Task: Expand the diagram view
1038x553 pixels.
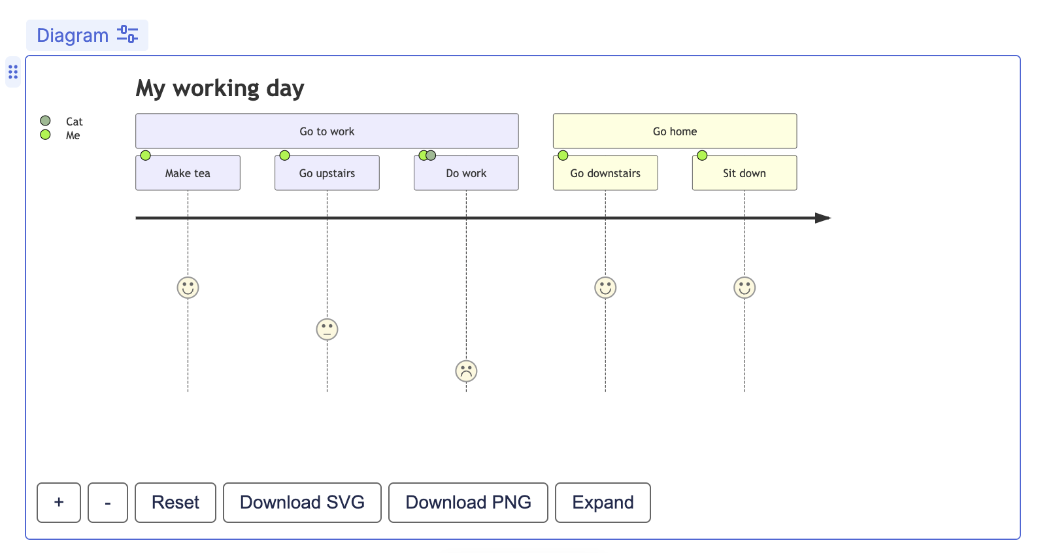Action: click(x=603, y=503)
